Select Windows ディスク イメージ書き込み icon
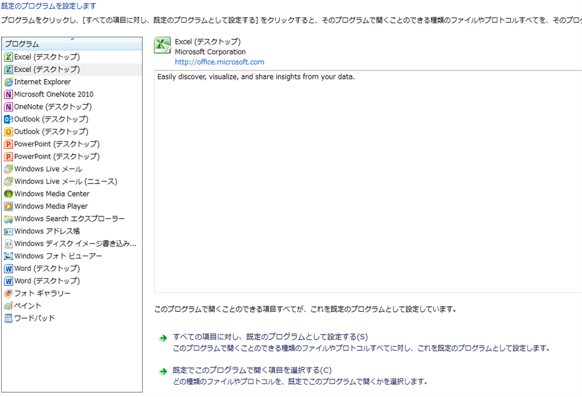This screenshot has height=397, width=582. click(8, 244)
